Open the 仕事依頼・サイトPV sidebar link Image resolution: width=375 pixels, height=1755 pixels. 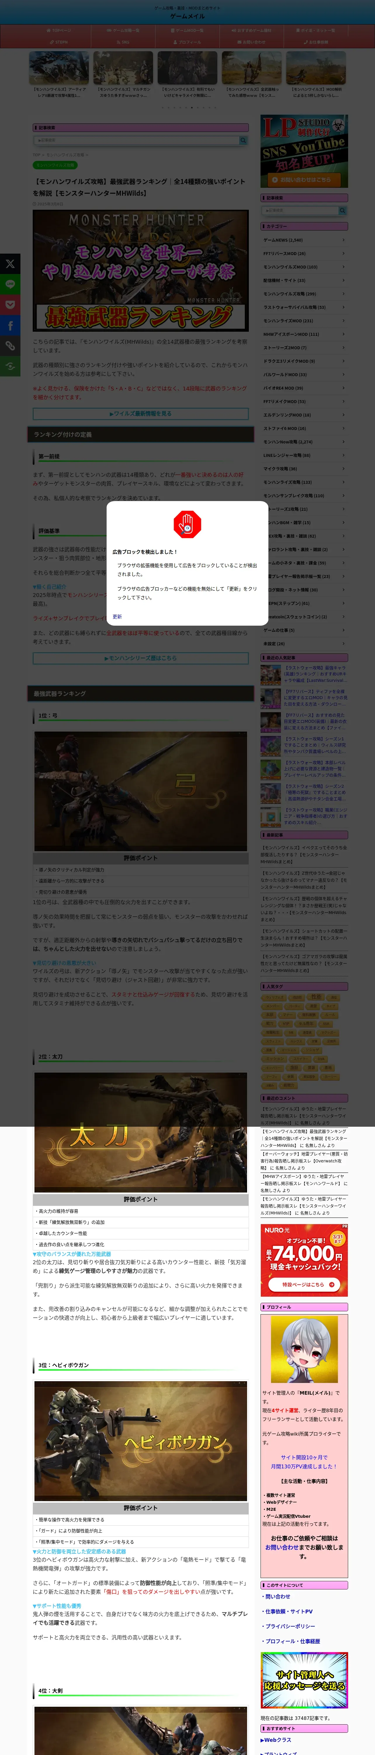click(289, 1611)
